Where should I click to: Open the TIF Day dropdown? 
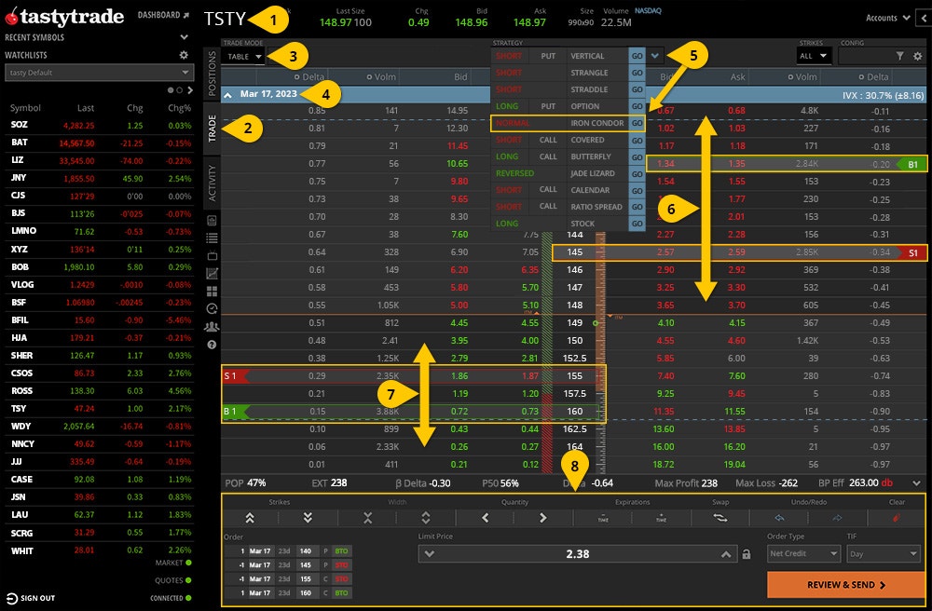coord(884,553)
